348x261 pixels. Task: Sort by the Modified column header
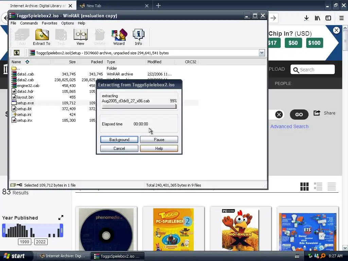(160, 62)
